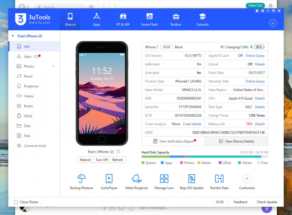The image size is (292, 215).
Task: Open Transfer Data tool
Action: [219, 182]
